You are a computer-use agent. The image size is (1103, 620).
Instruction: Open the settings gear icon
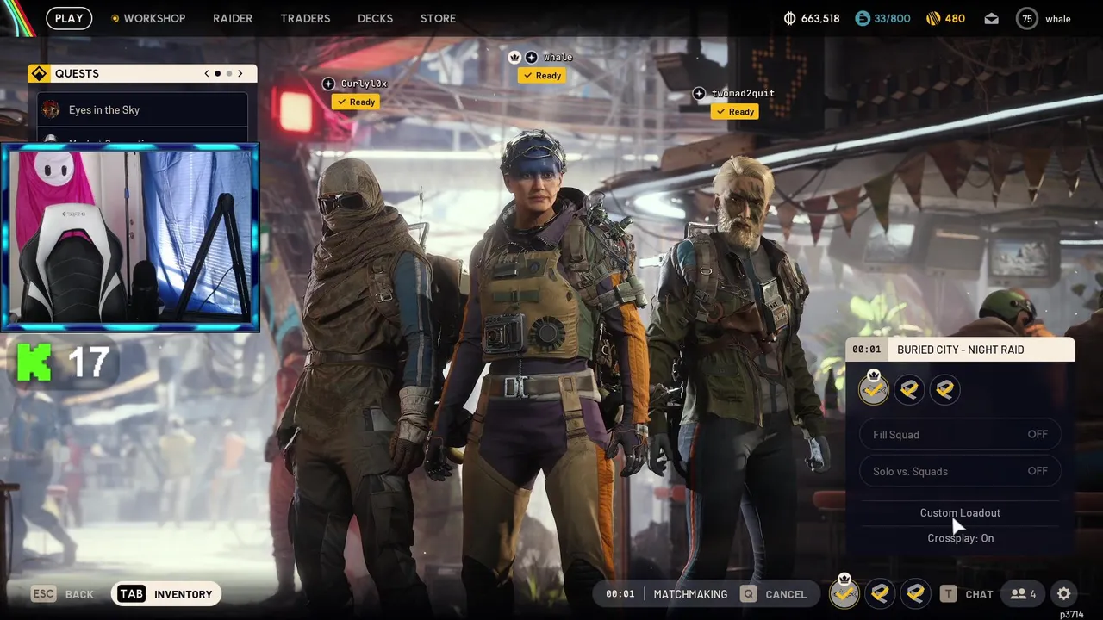1064,593
